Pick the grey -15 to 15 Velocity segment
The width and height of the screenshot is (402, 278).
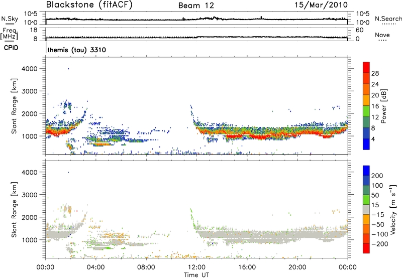366,209
